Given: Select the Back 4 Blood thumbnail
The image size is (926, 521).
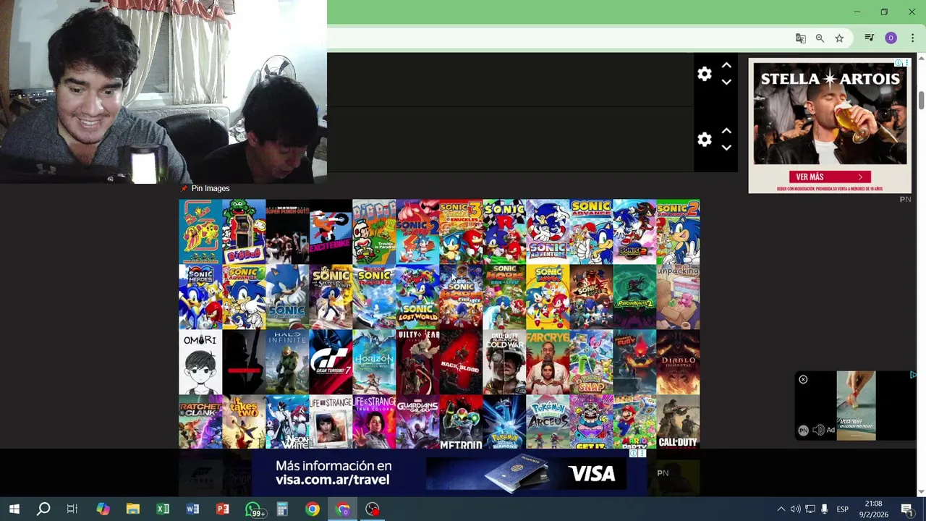Looking at the screenshot, I should point(461,362).
